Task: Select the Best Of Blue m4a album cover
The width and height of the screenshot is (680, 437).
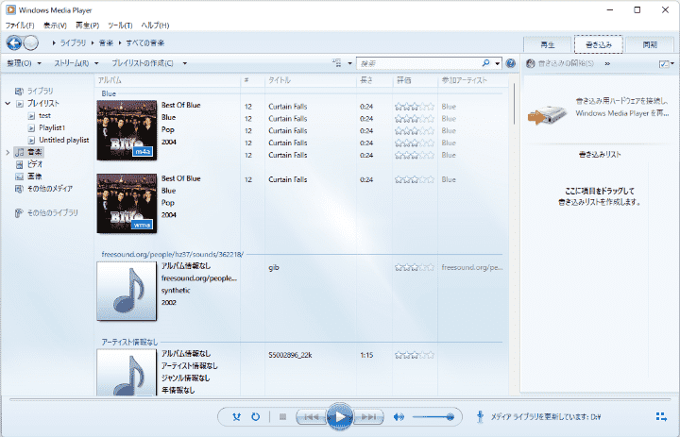Action: tap(127, 130)
